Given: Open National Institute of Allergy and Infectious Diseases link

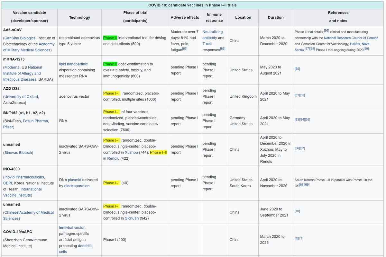Looking at the screenshot, I should [23, 73].
